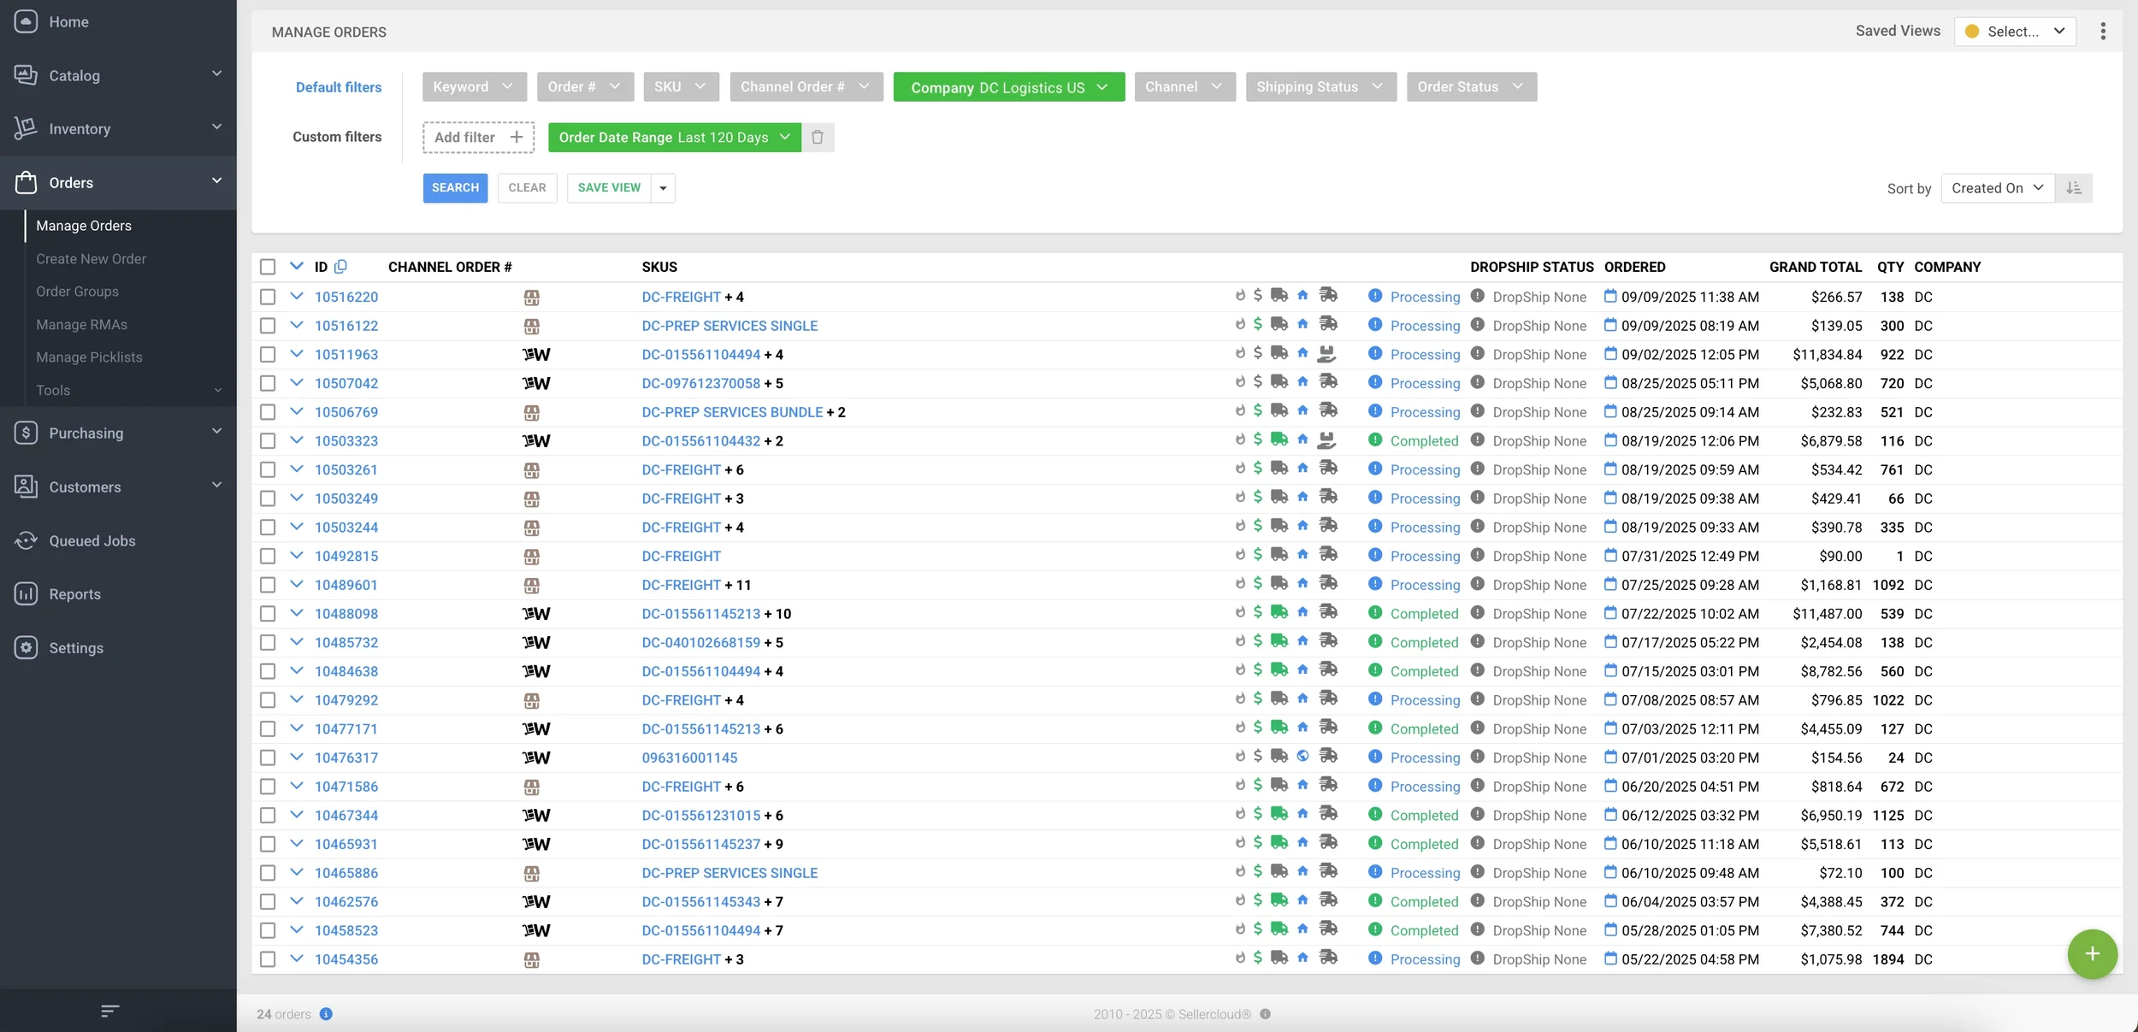This screenshot has width=2138, height=1032.
Task: Open the Saved Views Select dropdown
Action: click(2014, 32)
